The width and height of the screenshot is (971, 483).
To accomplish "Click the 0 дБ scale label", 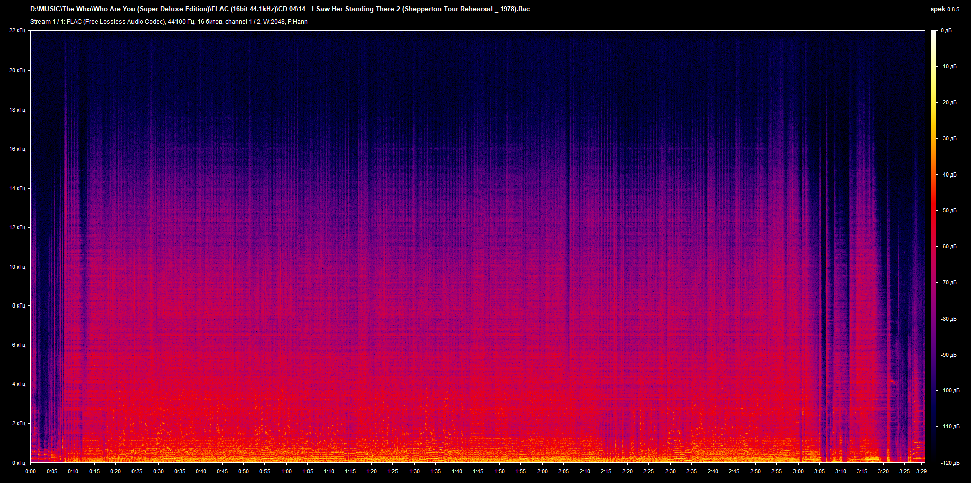I will 946,31.
